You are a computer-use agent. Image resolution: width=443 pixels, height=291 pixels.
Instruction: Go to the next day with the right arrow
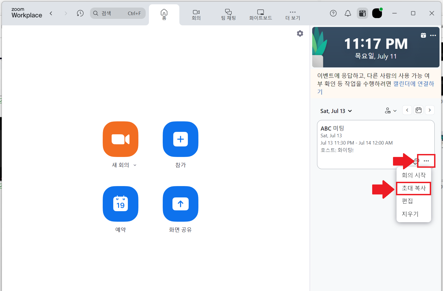pyautogui.click(x=430, y=110)
